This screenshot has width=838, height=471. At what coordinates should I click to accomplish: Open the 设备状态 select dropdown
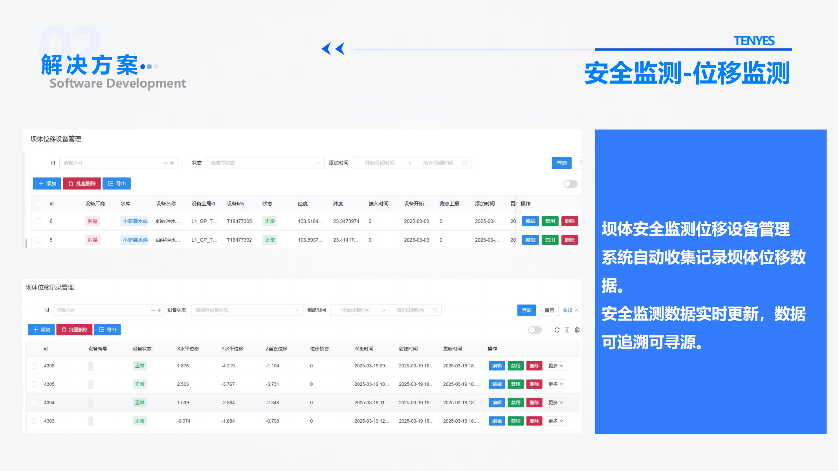(247, 310)
